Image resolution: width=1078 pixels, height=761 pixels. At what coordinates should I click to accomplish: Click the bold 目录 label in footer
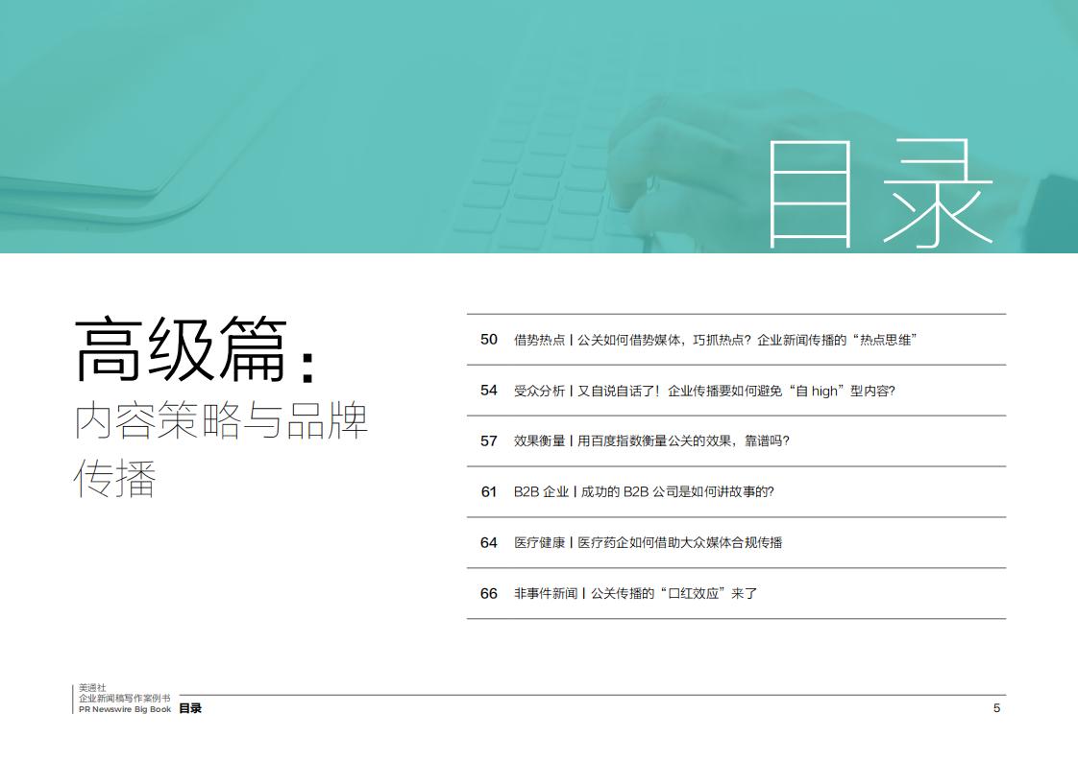click(190, 708)
